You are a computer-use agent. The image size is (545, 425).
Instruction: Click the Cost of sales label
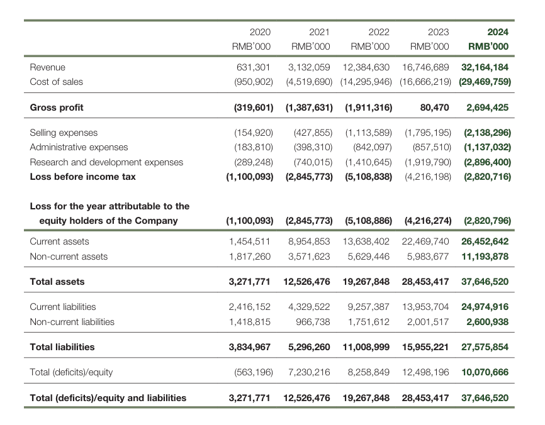pos(56,82)
